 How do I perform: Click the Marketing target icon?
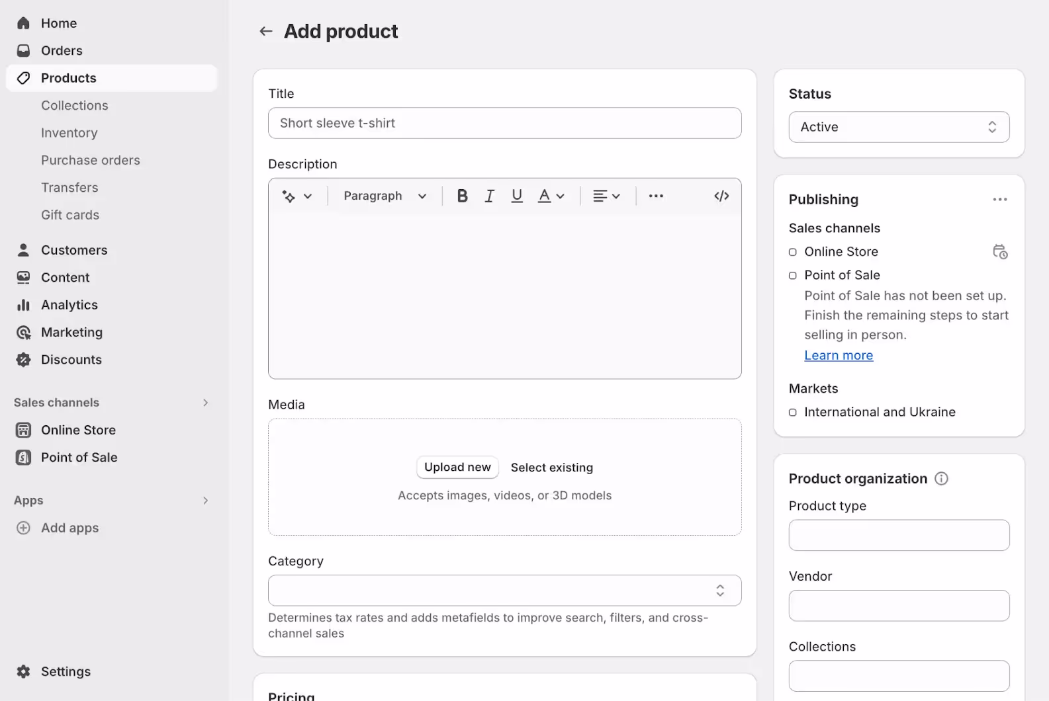(23, 333)
